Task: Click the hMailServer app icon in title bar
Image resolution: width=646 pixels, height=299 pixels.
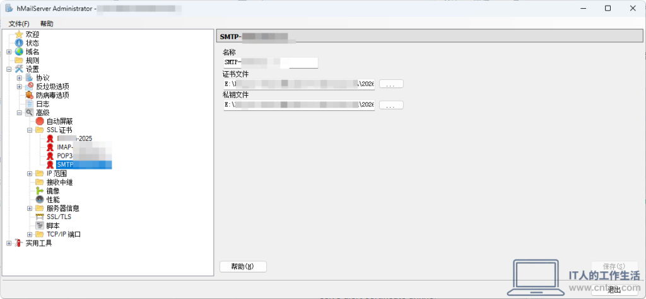Action: [9, 8]
